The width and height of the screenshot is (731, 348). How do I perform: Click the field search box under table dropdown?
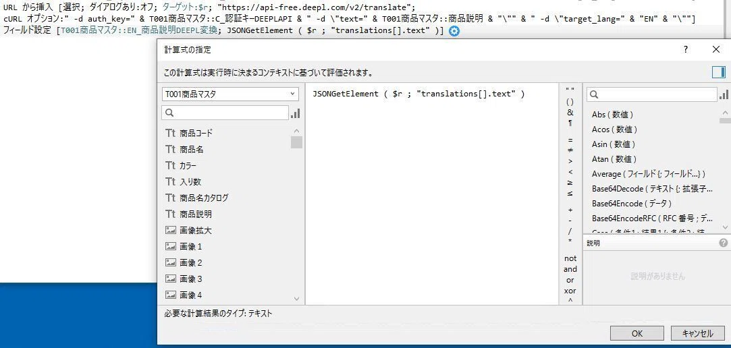pyautogui.click(x=225, y=113)
